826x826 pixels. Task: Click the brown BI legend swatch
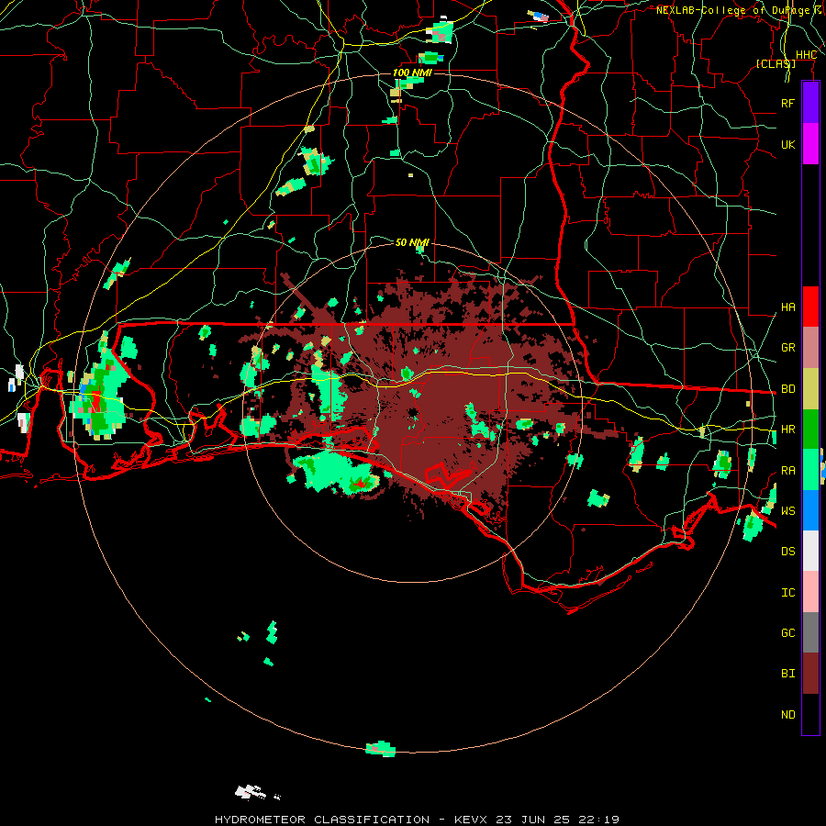click(810, 674)
